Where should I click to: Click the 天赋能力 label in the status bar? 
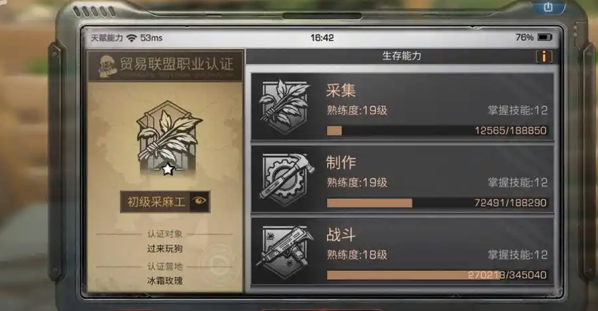coord(107,37)
